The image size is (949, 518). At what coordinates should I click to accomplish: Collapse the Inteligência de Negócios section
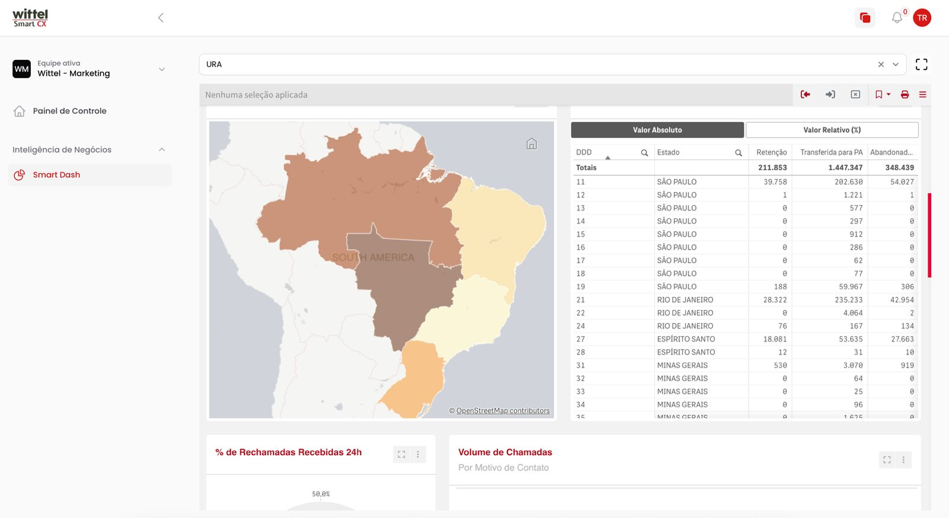162,150
